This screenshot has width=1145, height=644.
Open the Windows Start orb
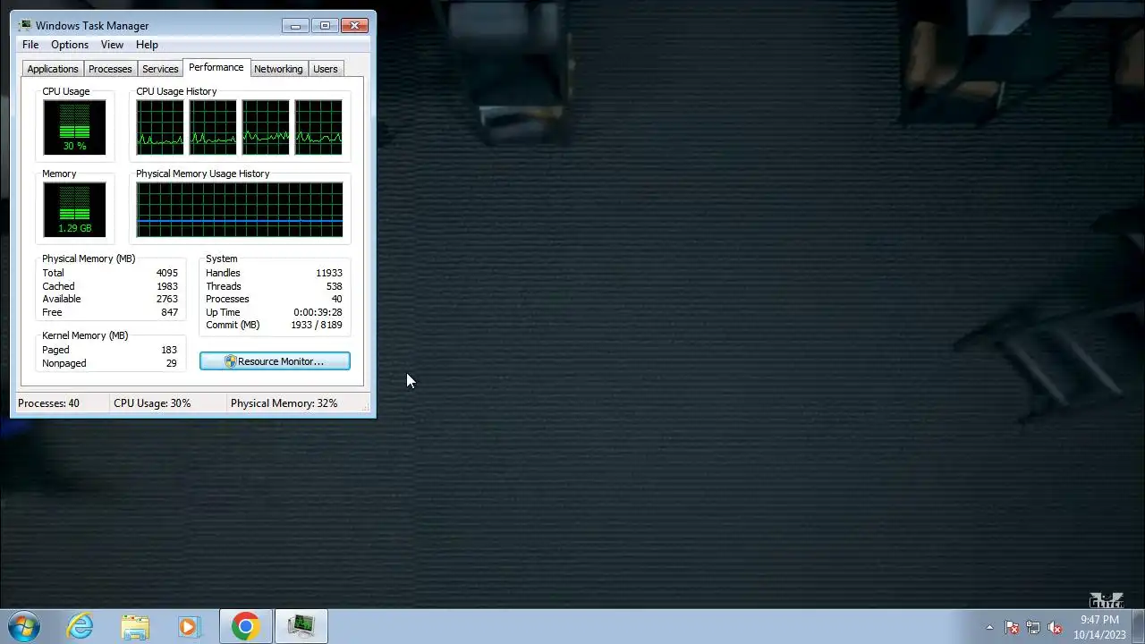tap(24, 626)
